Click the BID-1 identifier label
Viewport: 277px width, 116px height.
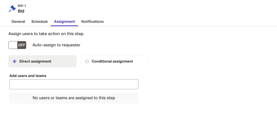(22, 6)
